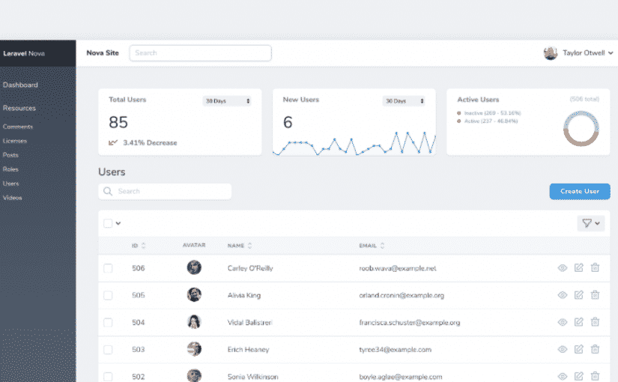Click Erich Heaney's avatar picture
This screenshot has width=618, height=382.
coord(194,349)
